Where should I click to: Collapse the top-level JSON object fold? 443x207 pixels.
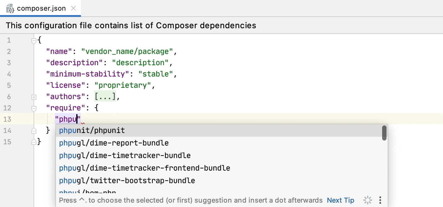[x=34, y=40]
